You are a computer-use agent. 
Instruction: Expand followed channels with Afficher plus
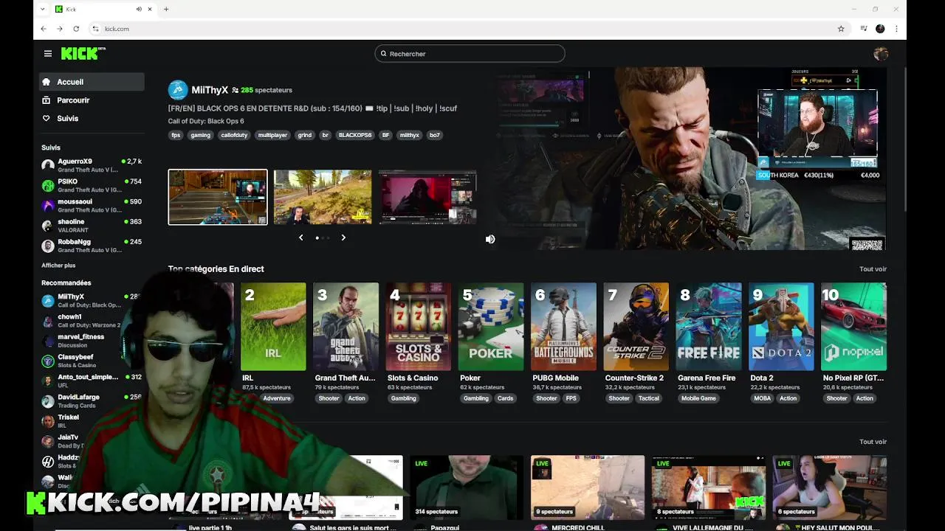tap(58, 265)
